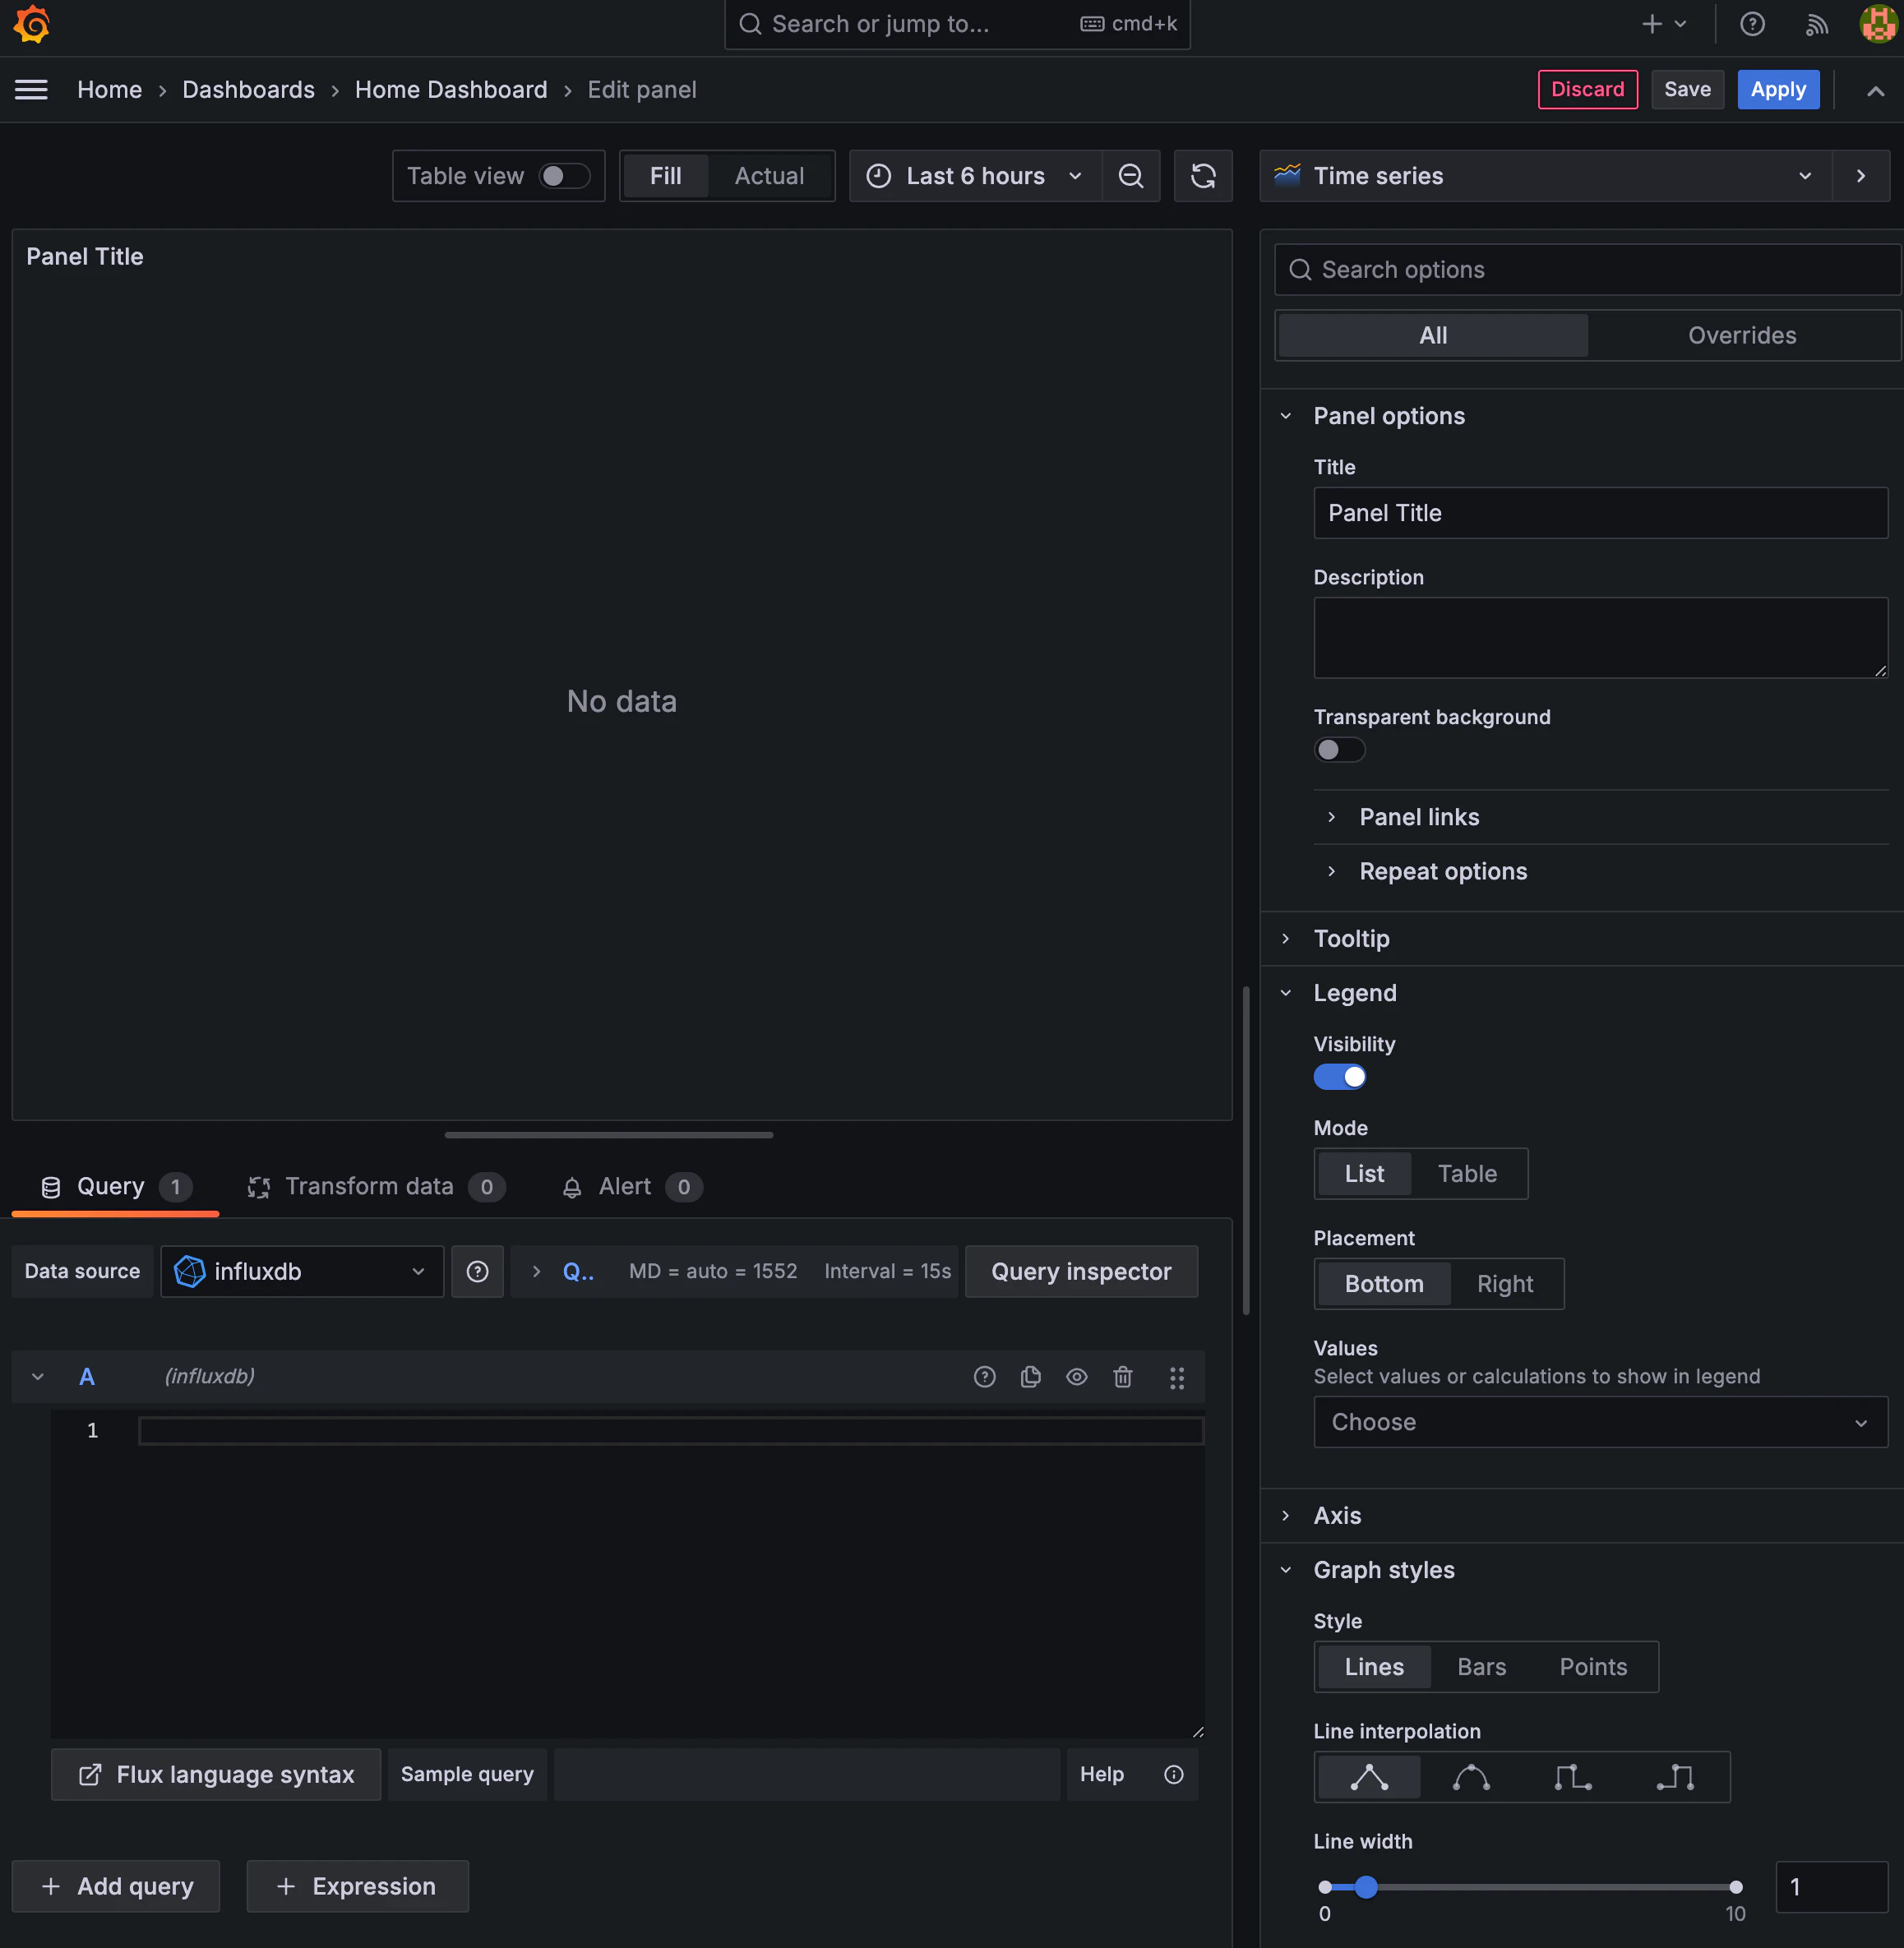Screen dimensions: 1904x1948
Task: Click the Line width slider handle
Action: coord(1366,1887)
